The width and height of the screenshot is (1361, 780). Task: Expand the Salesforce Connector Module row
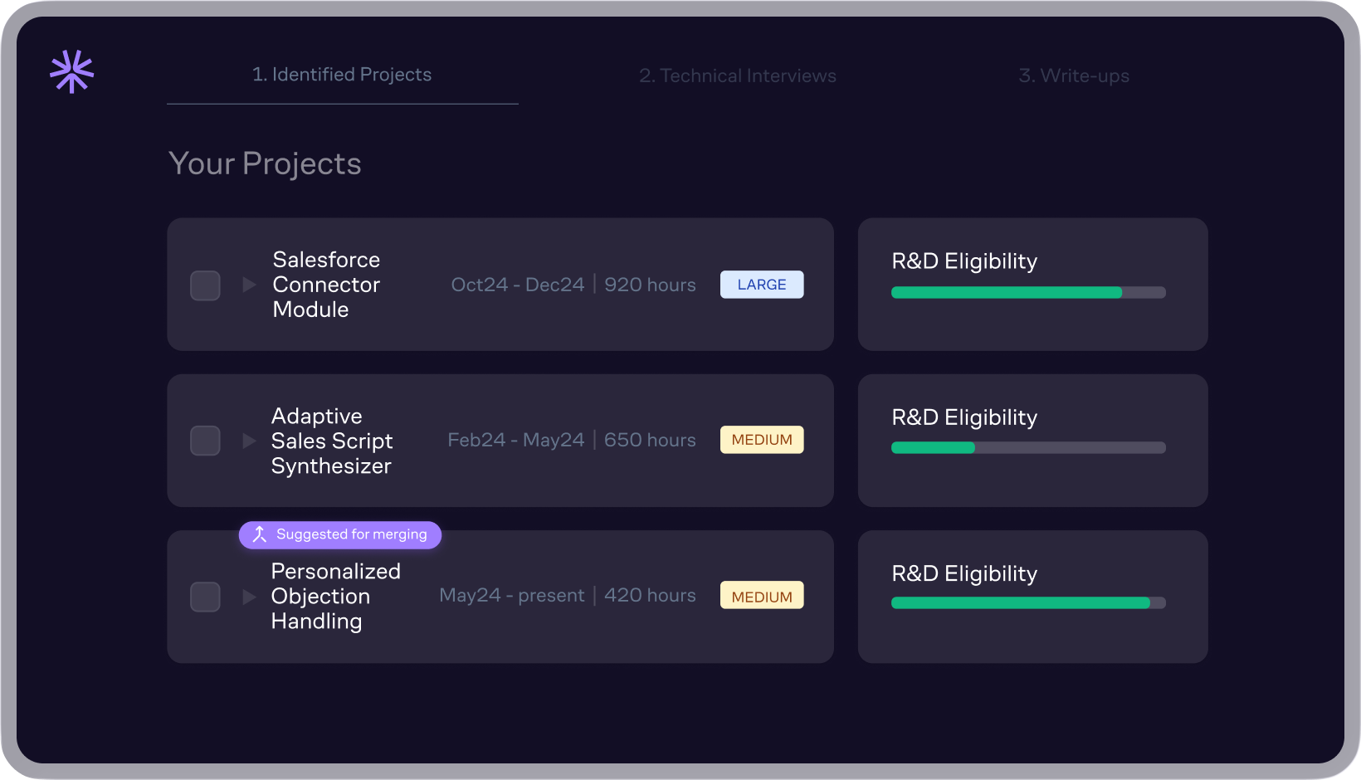tap(249, 285)
